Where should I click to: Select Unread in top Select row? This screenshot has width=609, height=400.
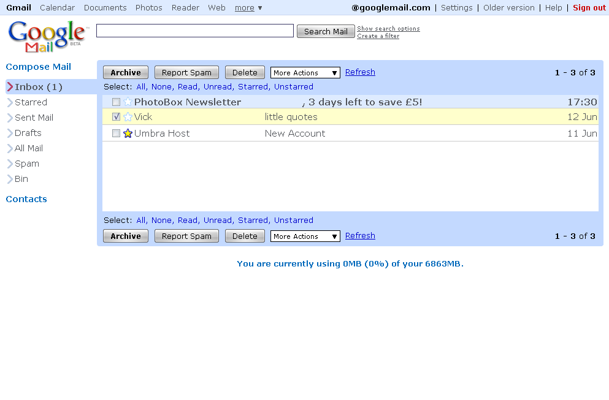click(x=219, y=86)
